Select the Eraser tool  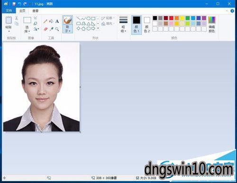pyautogui.click(x=46, y=29)
